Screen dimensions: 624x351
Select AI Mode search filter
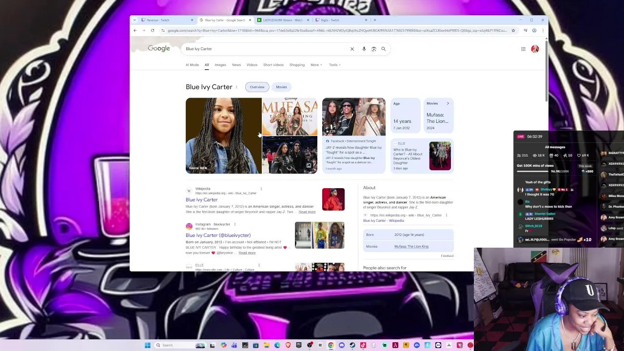192,65
